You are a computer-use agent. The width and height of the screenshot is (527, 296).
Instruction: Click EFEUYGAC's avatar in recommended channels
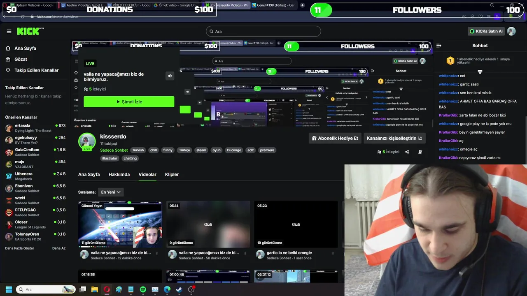pyautogui.click(x=9, y=212)
